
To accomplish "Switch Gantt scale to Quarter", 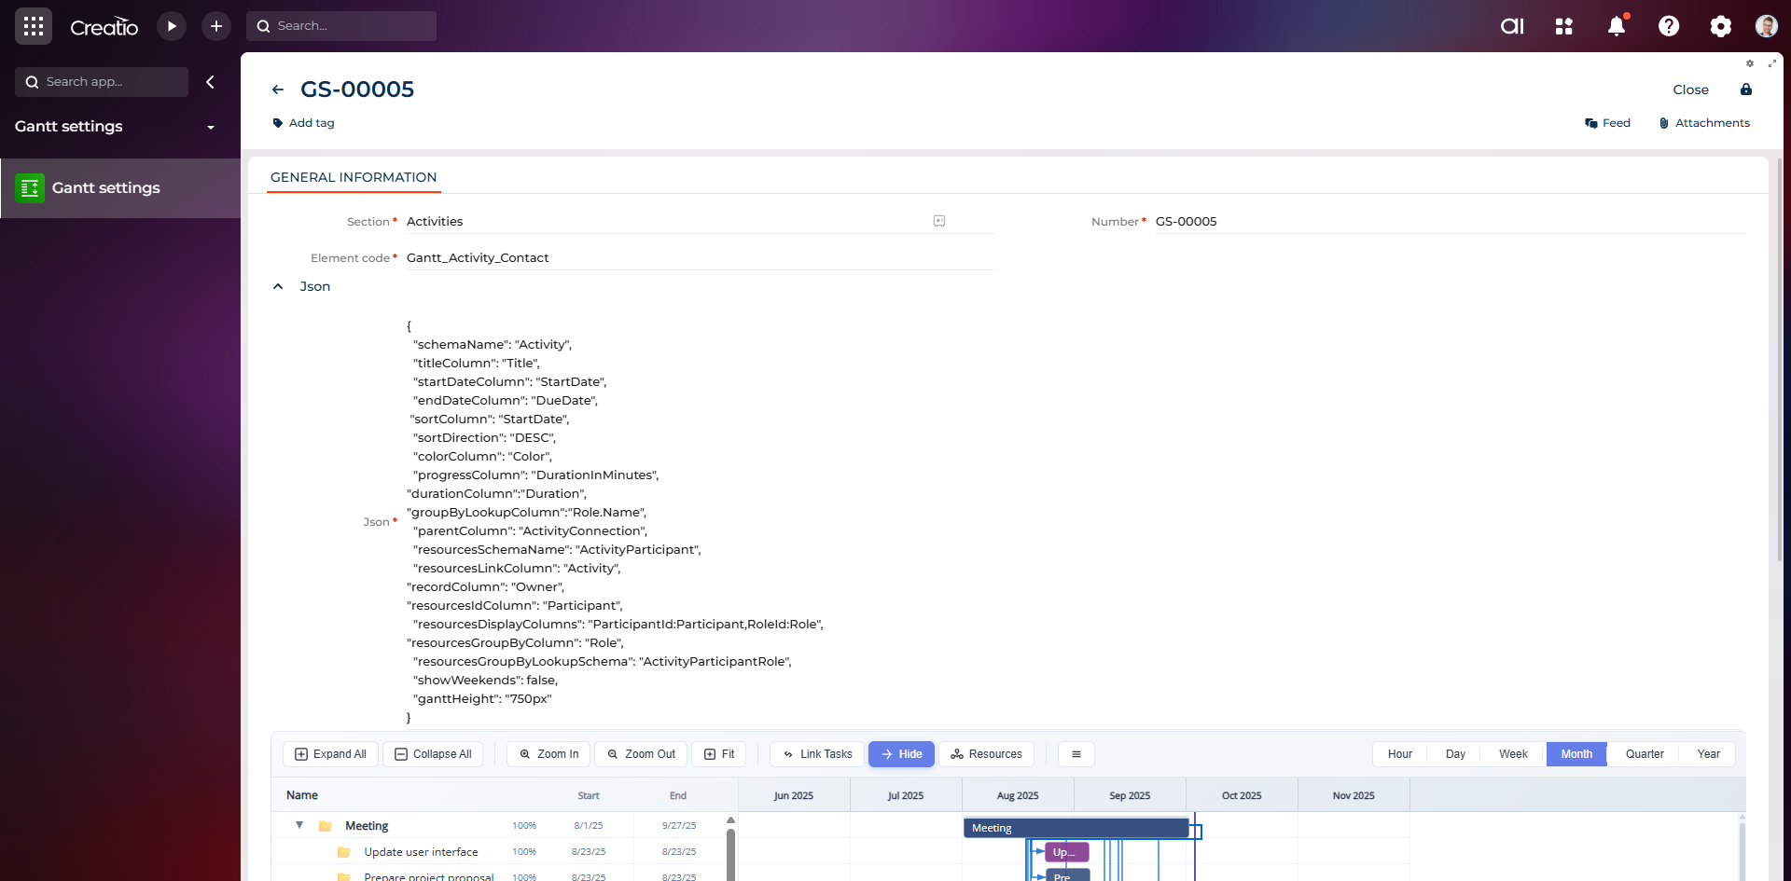I will coord(1644,754).
